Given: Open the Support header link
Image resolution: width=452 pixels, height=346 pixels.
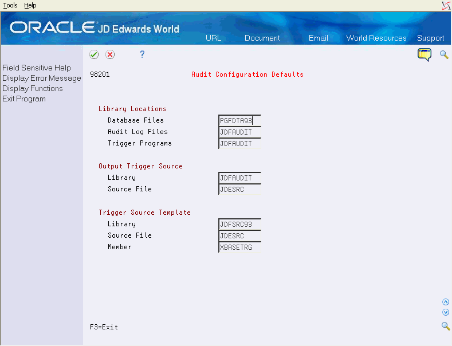Looking at the screenshot, I should [x=430, y=38].
